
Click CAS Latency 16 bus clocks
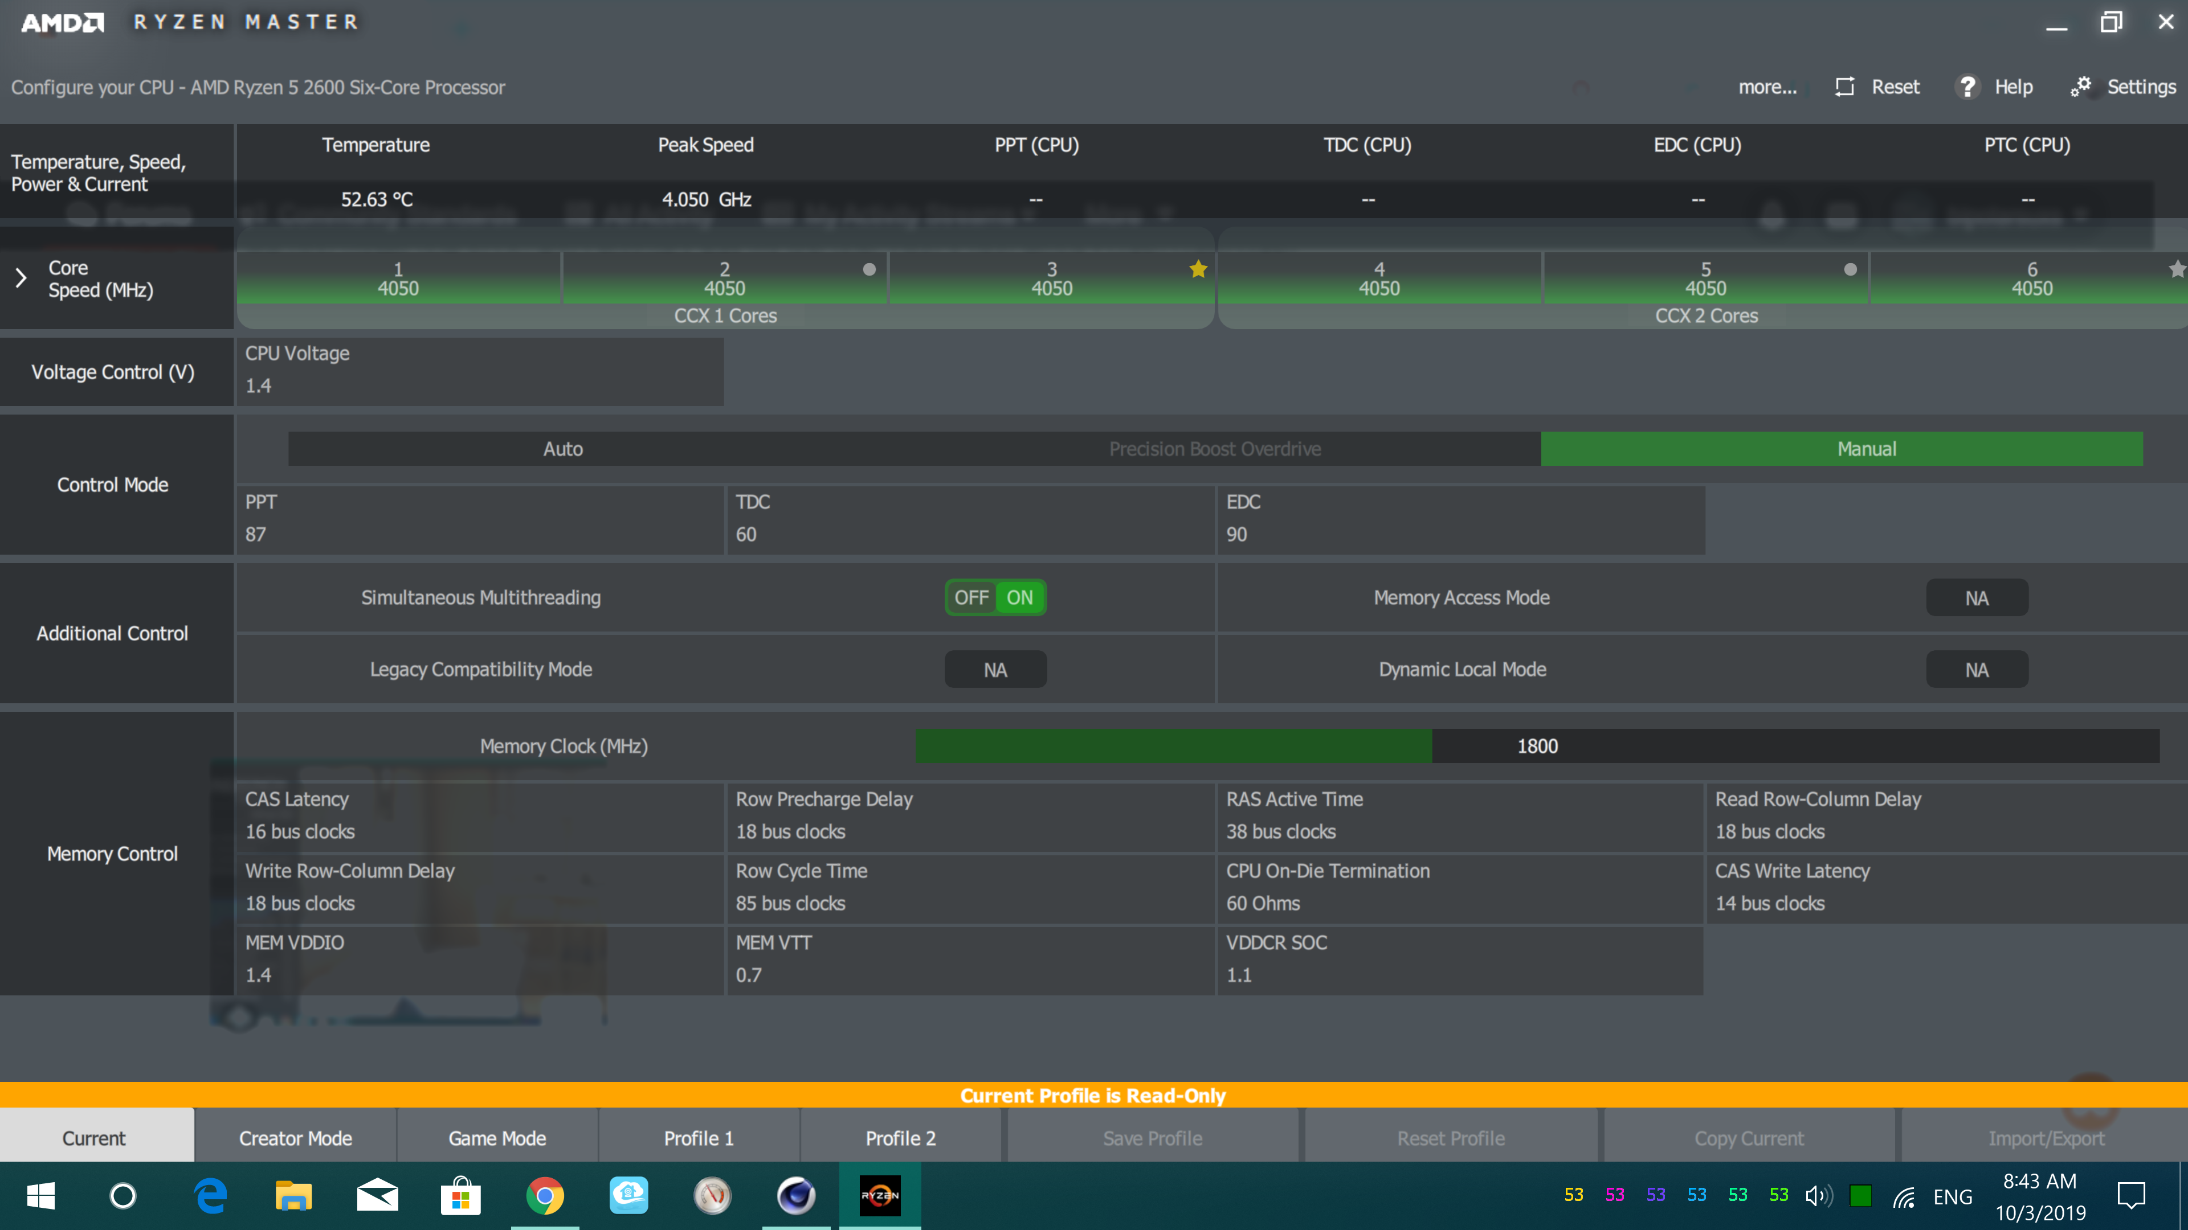(x=480, y=817)
